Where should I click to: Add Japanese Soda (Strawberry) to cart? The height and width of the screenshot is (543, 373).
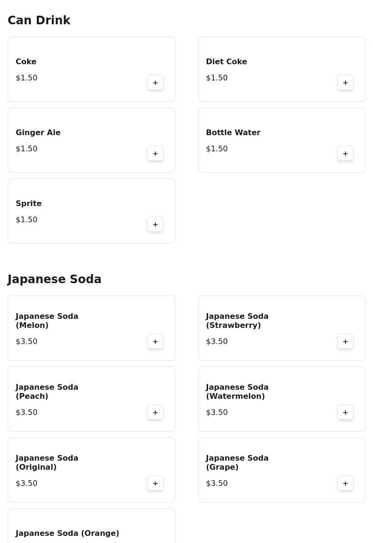pos(345,342)
